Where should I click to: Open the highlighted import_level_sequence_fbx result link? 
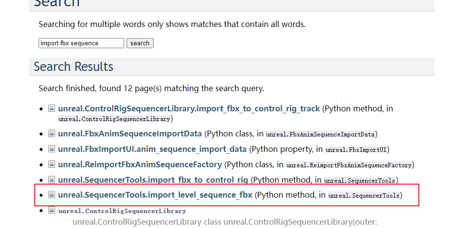[x=155, y=195]
